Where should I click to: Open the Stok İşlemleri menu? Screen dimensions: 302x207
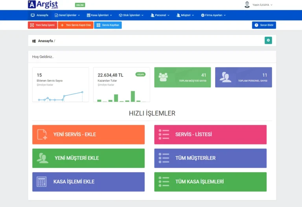[x=131, y=15]
